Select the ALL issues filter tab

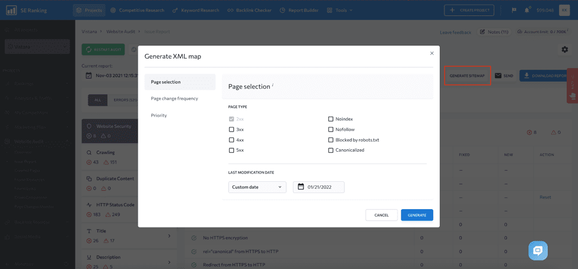pyautogui.click(x=97, y=100)
